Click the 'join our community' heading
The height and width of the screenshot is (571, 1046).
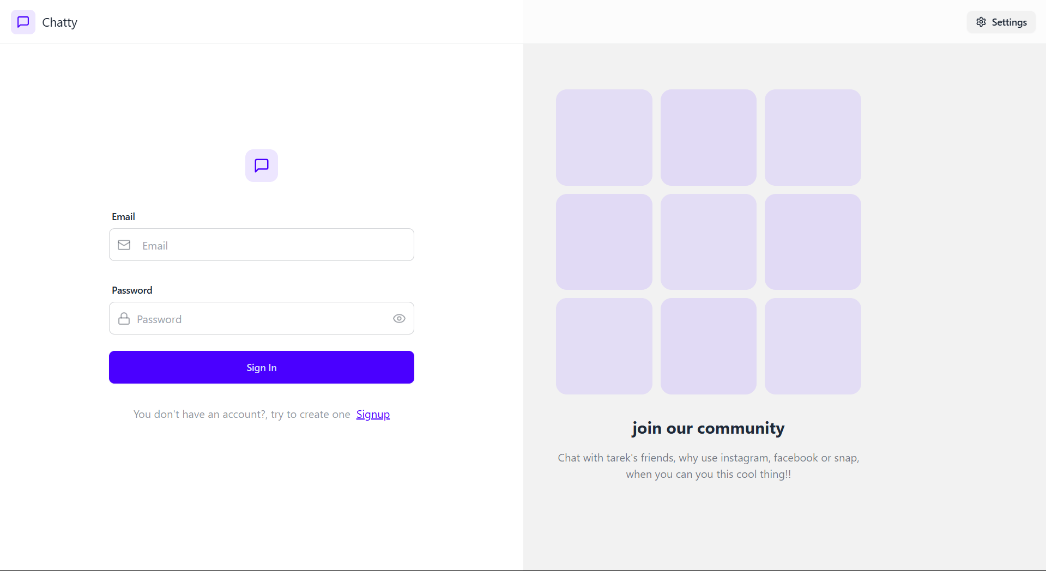(x=708, y=428)
